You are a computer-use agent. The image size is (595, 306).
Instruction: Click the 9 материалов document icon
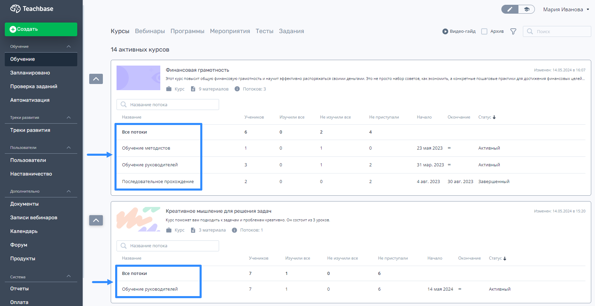coord(193,89)
